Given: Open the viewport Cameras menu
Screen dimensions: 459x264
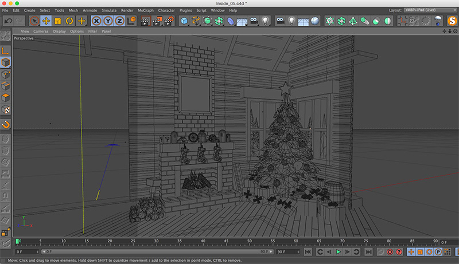Looking at the screenshot, I should coord(41,31).
